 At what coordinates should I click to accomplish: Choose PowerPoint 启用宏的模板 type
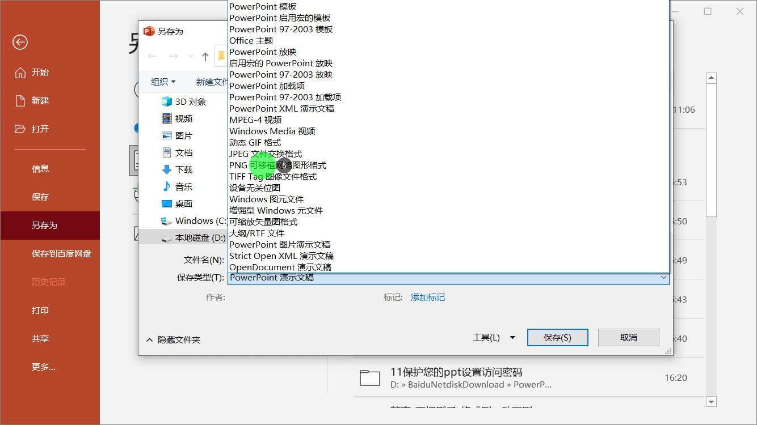coord(448,18)
